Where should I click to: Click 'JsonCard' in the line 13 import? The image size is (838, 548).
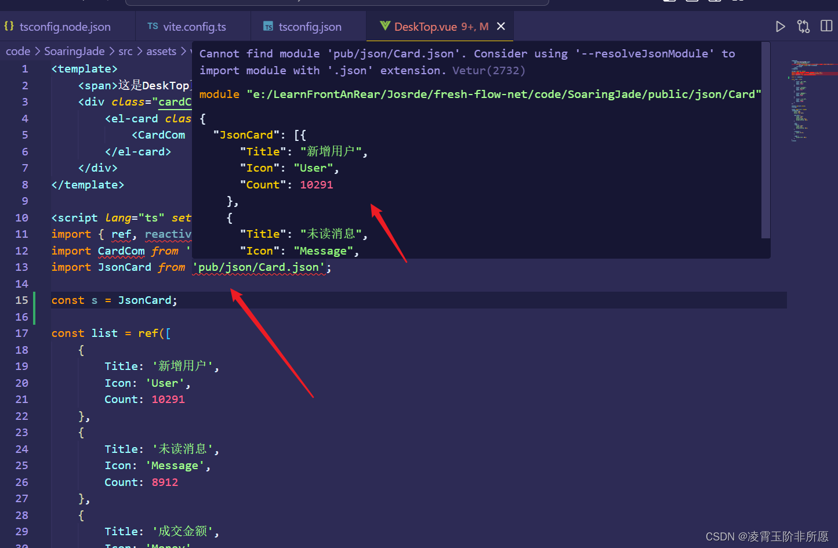125,267
